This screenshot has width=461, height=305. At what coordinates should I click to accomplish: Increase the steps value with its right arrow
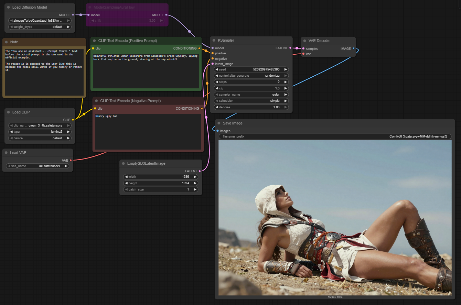click(286, 82)
